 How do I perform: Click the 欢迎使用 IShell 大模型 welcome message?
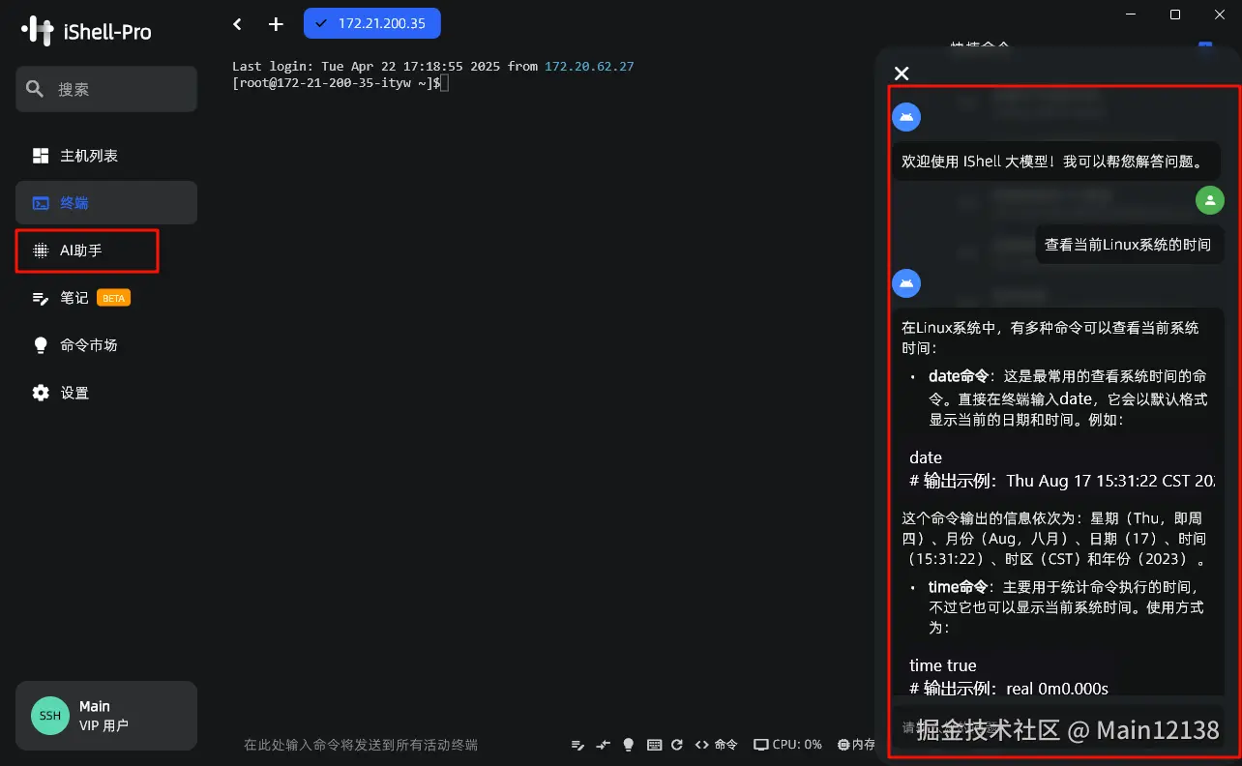point(1056,162)
